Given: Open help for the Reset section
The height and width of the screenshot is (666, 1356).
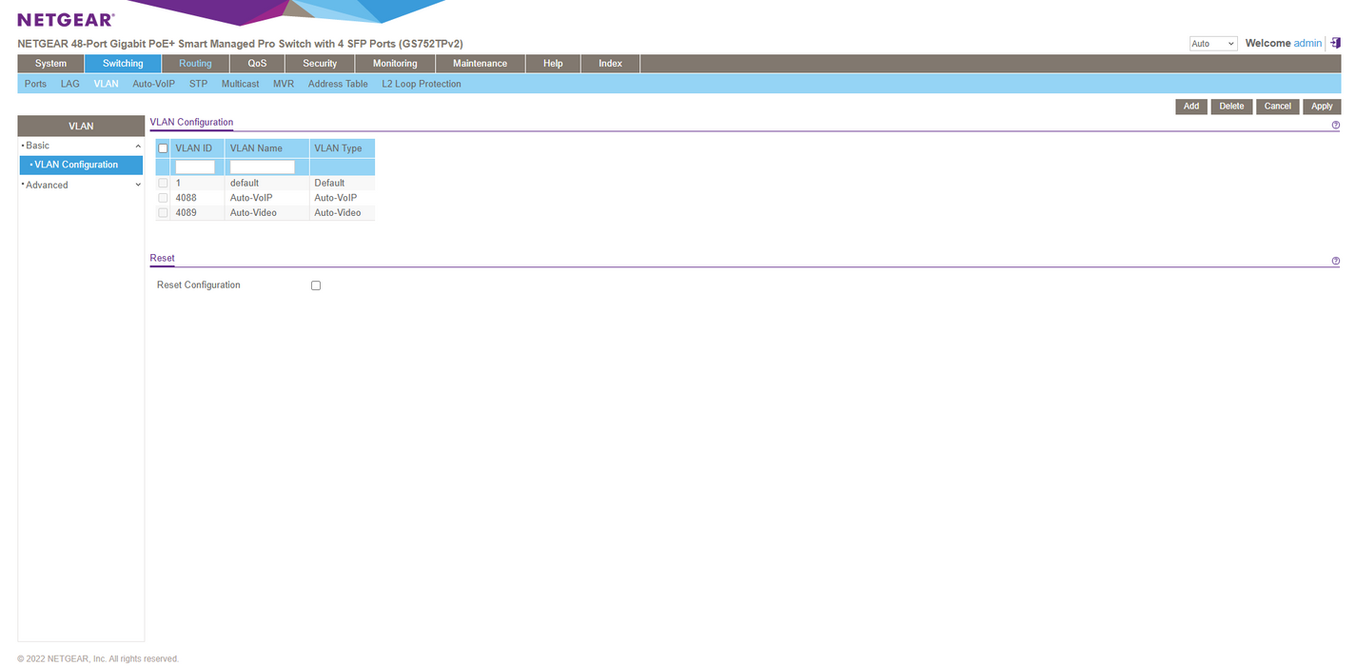Looking at the screenshot, I should [x=1335, y=261].
